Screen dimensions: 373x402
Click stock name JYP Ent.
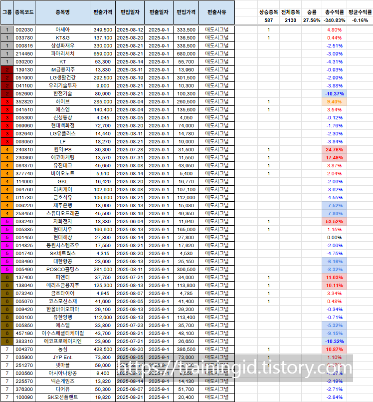coord(62,358)
